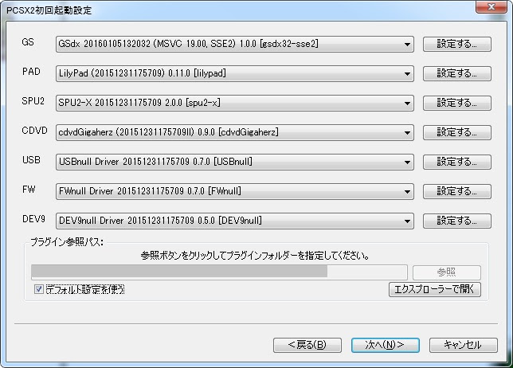513x368 pixels.
Task: Expand the SPU2 plugin combo box
Action: coord(234,103)
